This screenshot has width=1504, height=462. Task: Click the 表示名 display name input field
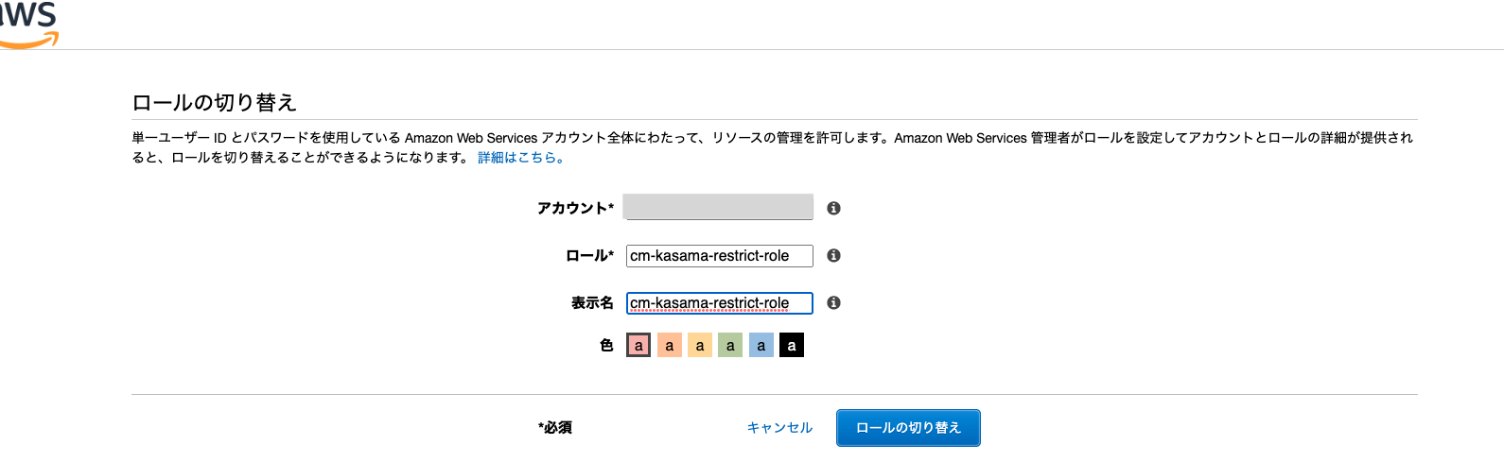[719, 302]
